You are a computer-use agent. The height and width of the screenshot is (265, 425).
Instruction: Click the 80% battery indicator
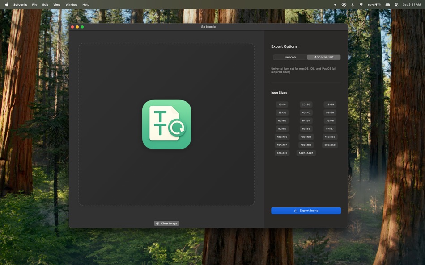372,4
